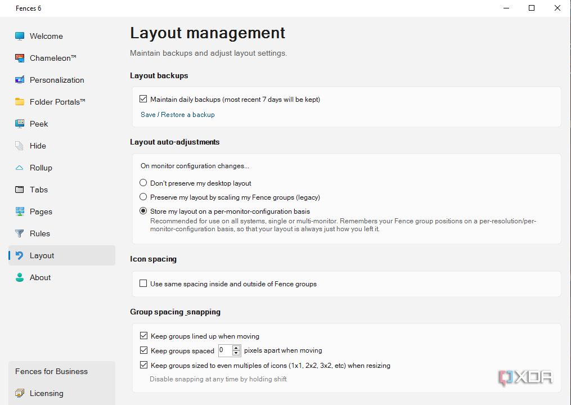The image size is (571, 405).
Task: Uncheck Keep groups lined up when moving
Action: click(x=143, y=336)
